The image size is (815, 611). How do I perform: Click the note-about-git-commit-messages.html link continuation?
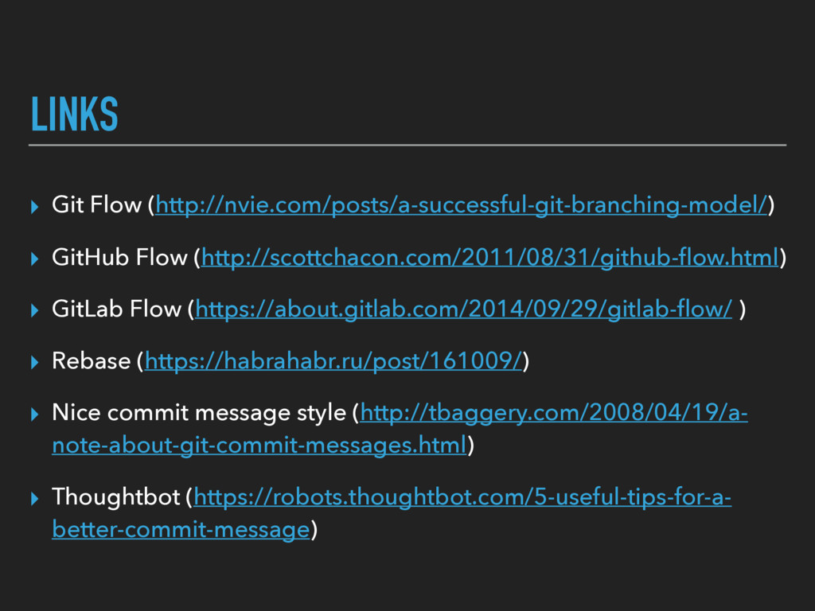tap(259, 446)
